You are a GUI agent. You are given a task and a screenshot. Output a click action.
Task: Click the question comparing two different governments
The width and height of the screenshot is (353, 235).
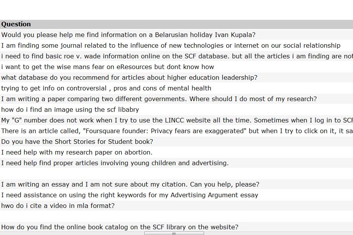[159, 99]
